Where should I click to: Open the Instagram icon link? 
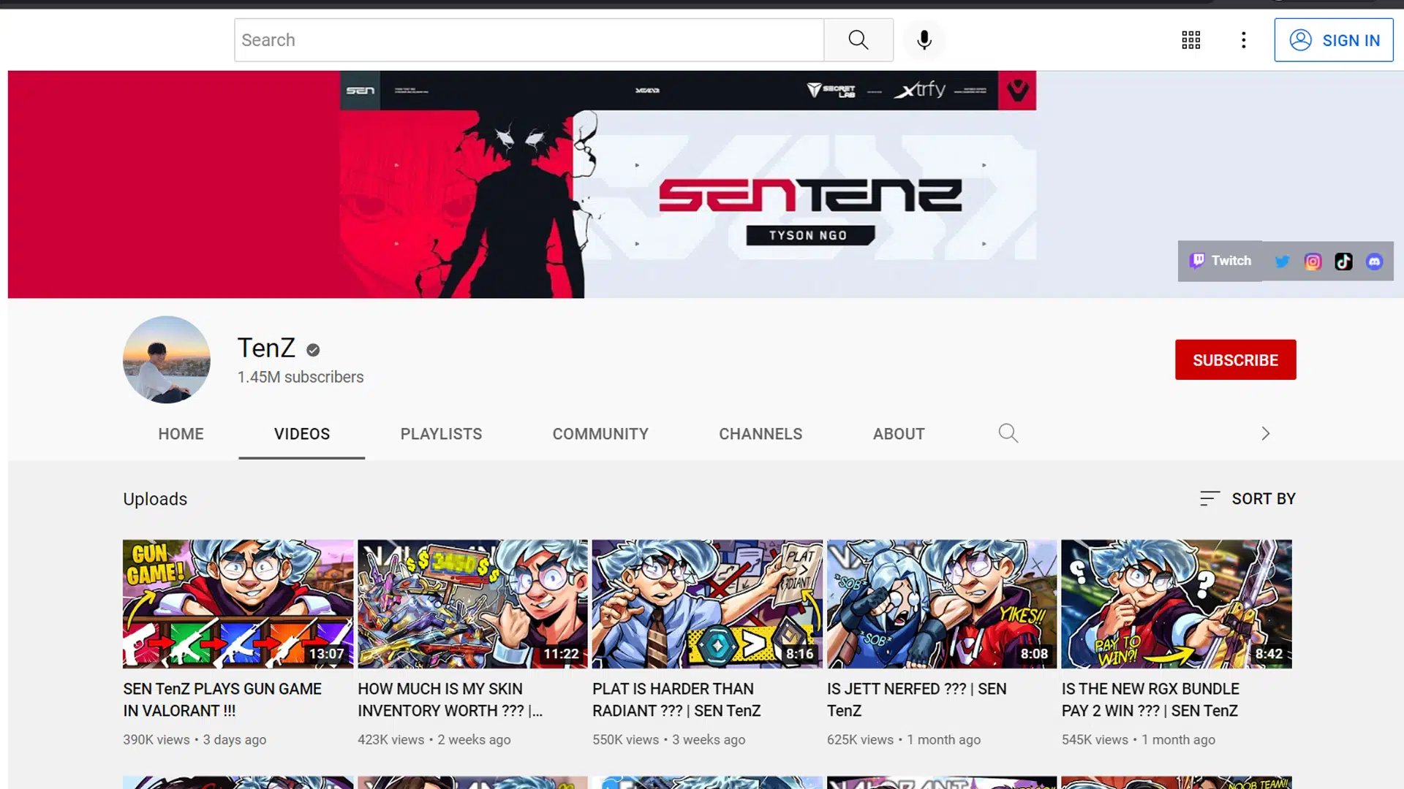click(1313, 262)
